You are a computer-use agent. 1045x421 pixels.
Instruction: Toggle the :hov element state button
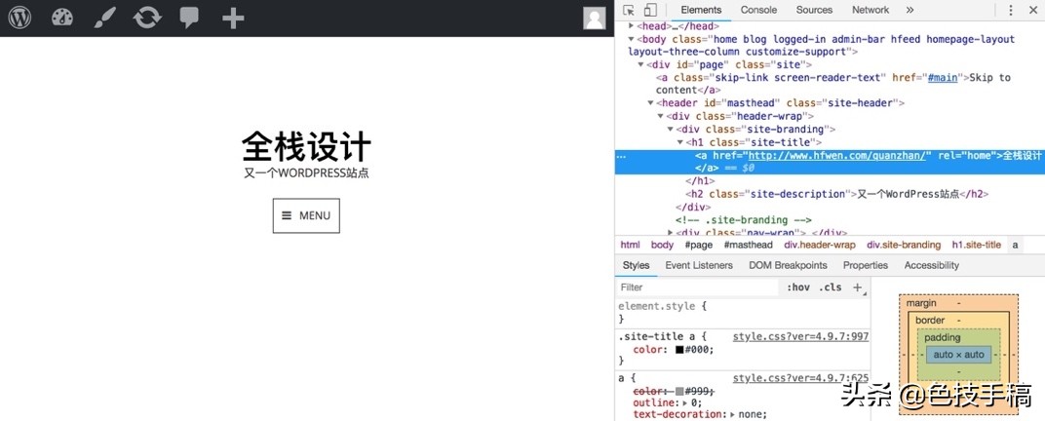(x=797, y=287)
